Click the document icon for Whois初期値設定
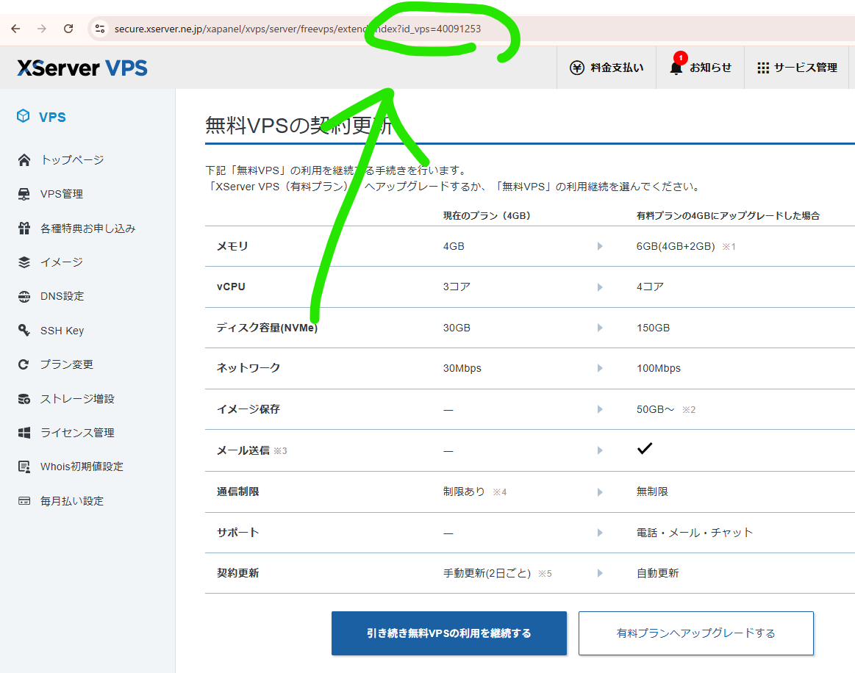The width and height of the screenshot is (855, 673). pyautogui.click(x=24, y=467)
